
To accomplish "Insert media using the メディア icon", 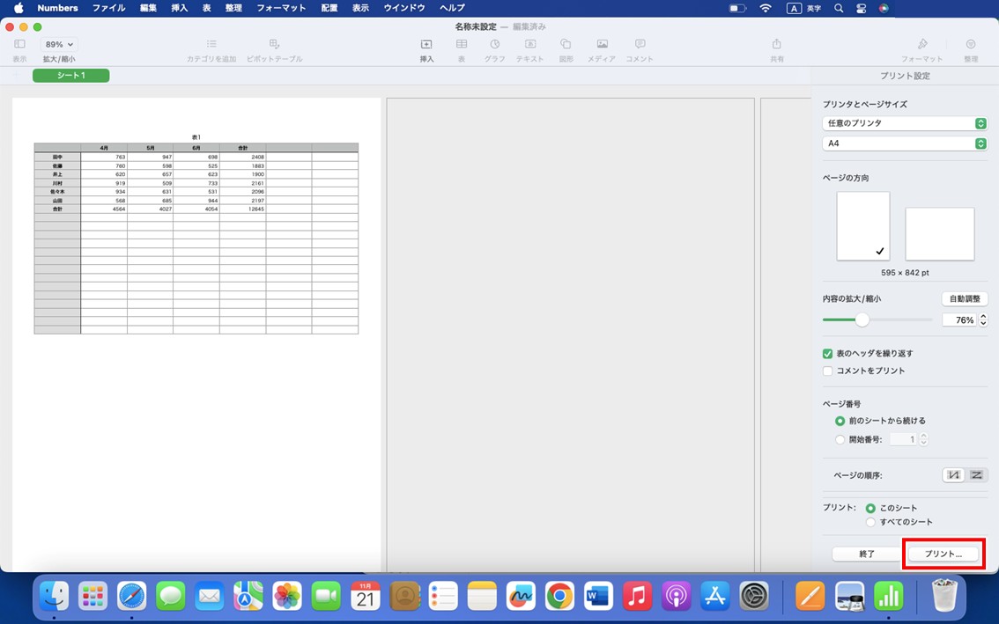I will point(603,49).
